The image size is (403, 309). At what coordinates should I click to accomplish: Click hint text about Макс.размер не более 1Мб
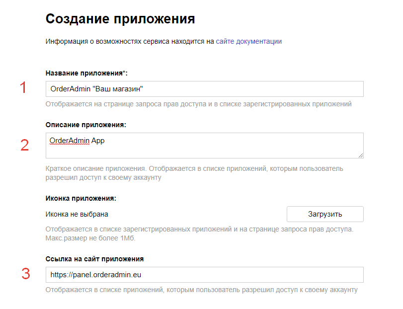pos(90,238)
